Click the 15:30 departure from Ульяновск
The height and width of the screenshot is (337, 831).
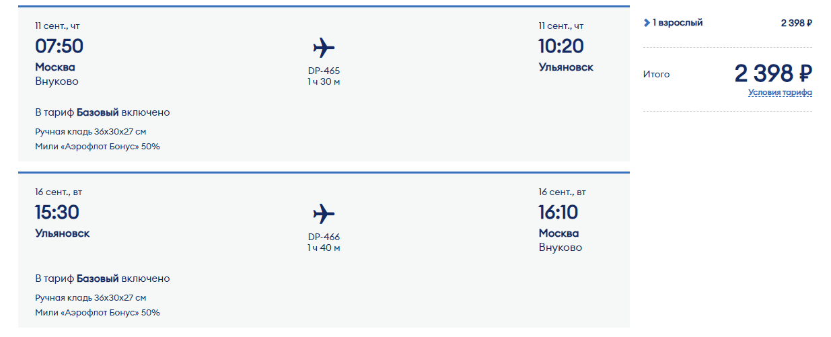point(57,213)
